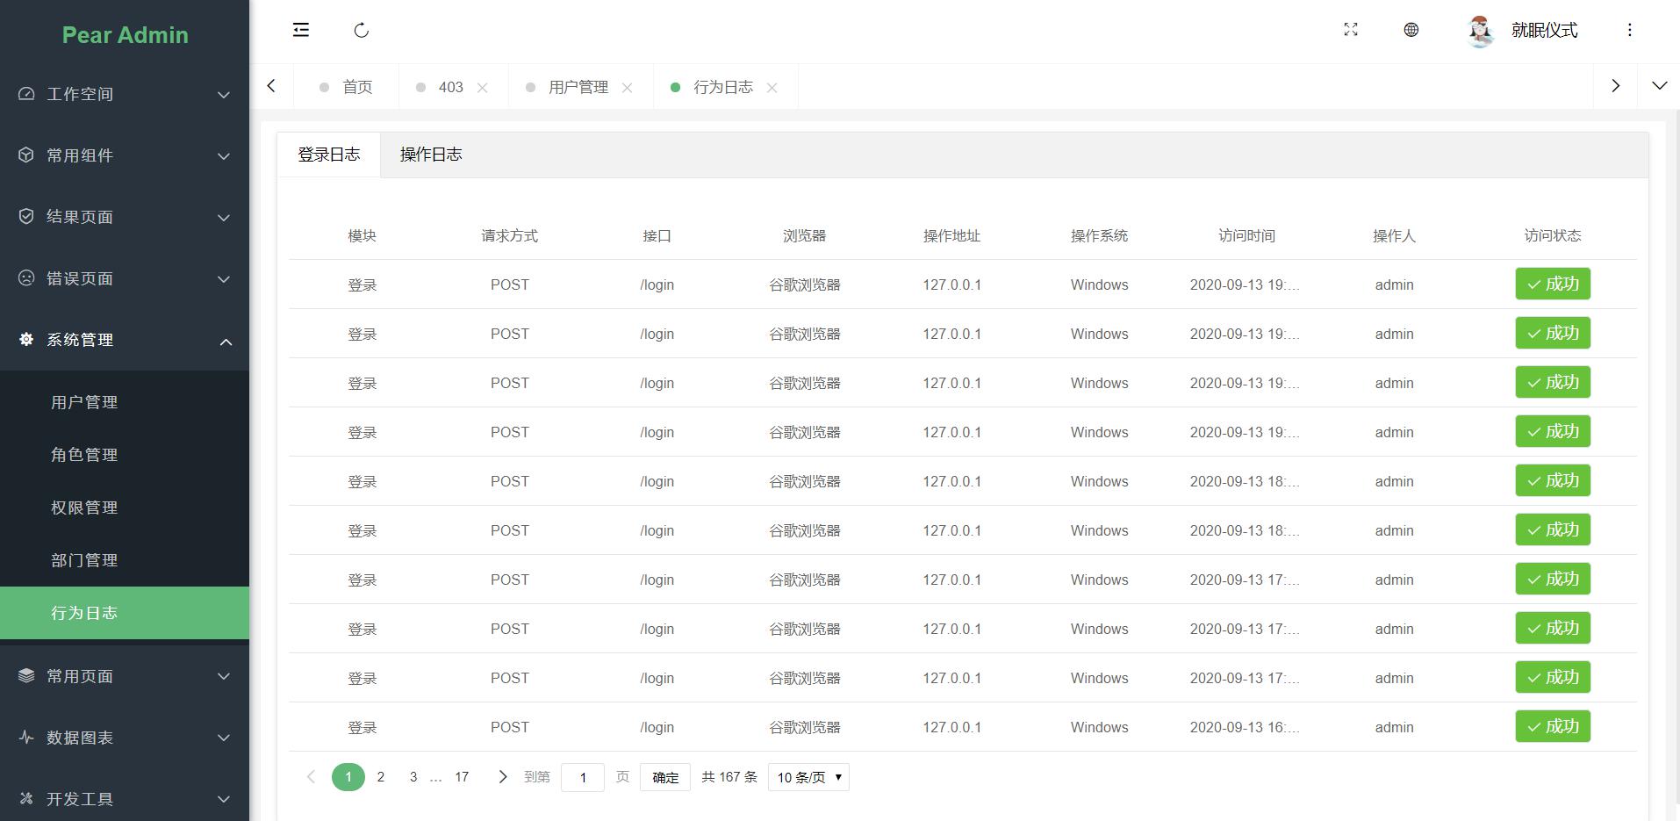Screen dimensions: 1680x821
Task: Enter fullscreen using the expand icon
Action: point(1351,30)
